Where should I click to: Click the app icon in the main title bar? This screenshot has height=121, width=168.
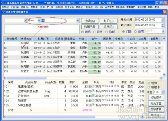pos(2,3)
